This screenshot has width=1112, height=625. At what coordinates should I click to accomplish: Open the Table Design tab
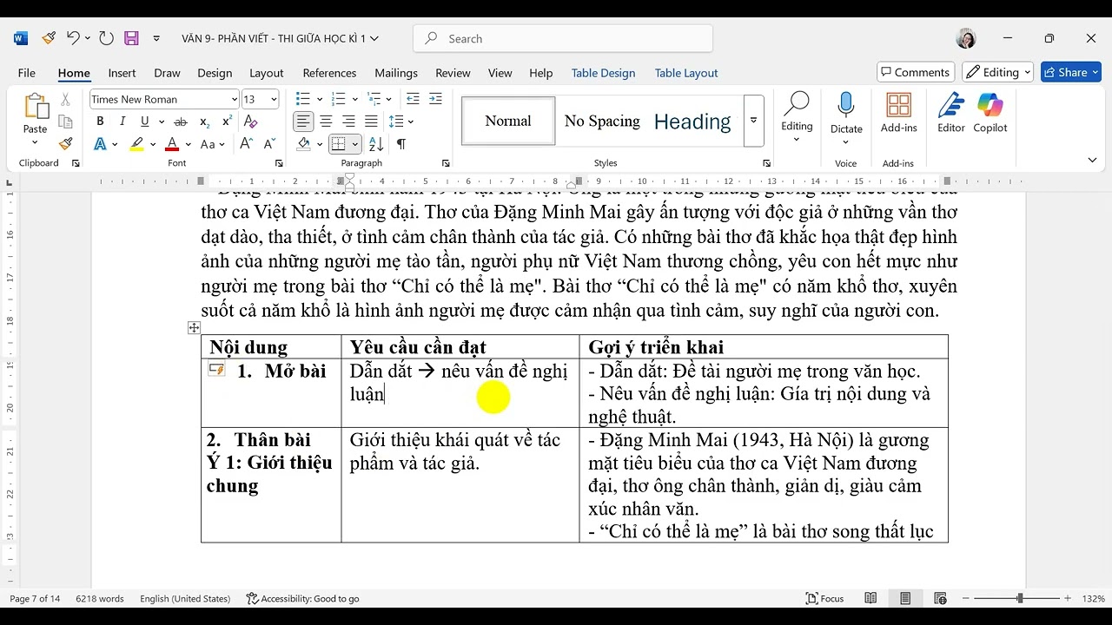coord(603,73)
